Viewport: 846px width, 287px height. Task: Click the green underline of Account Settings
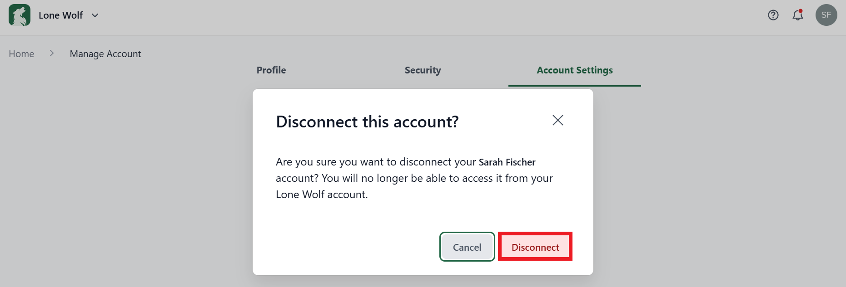click(x=574, y=85)
